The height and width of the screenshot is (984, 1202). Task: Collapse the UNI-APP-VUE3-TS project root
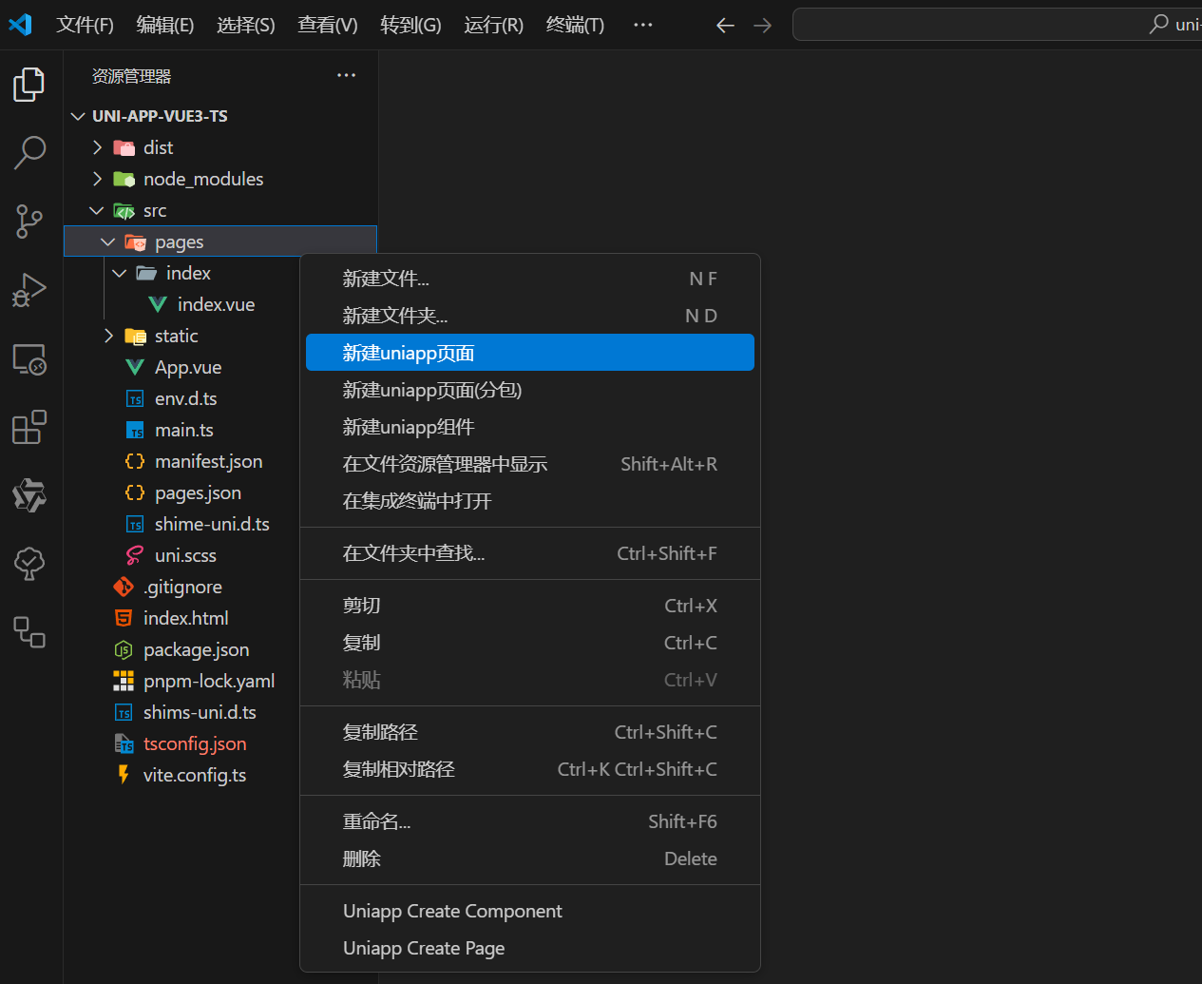[78, 116]
